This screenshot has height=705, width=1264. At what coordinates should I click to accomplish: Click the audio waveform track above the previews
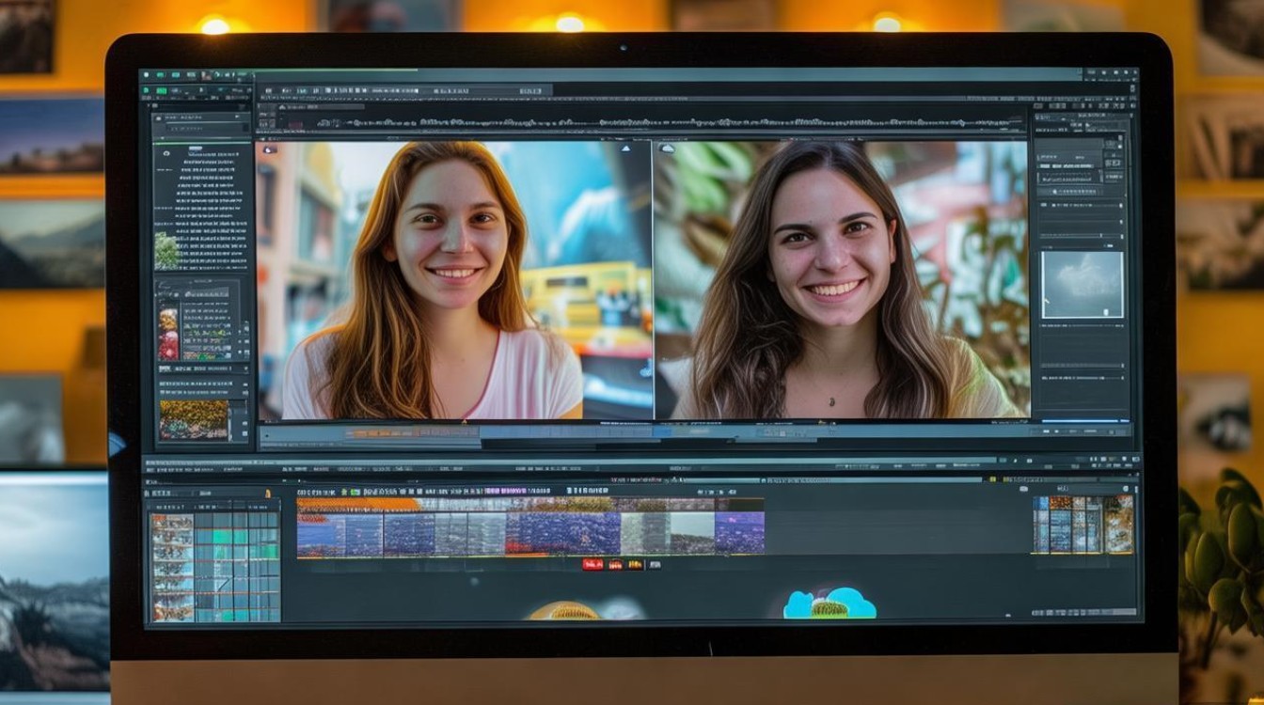pyautogui.click(x=640, y=123)
